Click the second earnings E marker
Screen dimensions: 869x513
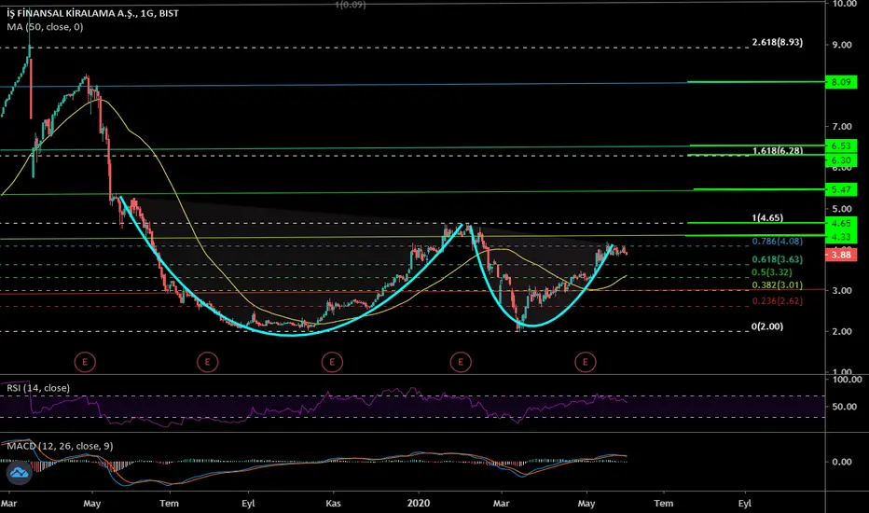click(x=207, y=360)
